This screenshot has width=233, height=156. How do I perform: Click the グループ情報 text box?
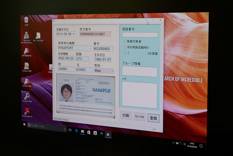[x=140, y=72]
